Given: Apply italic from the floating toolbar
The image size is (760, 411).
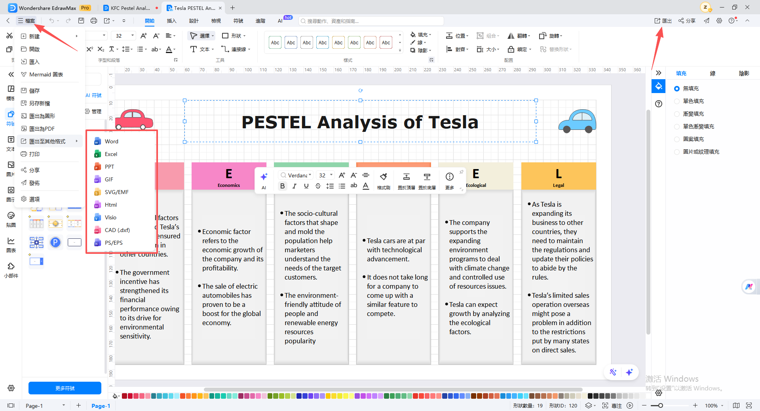Looking at the screenshot, I should click(294, 186).
